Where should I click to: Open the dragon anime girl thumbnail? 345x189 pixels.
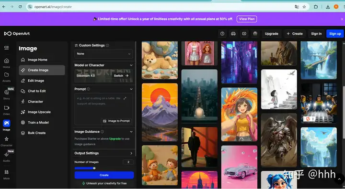click(239, 115)
